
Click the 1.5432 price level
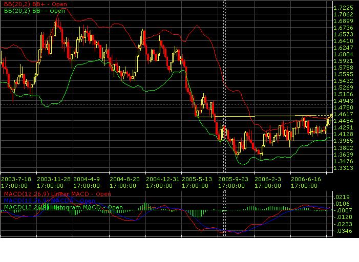(343, 81)
